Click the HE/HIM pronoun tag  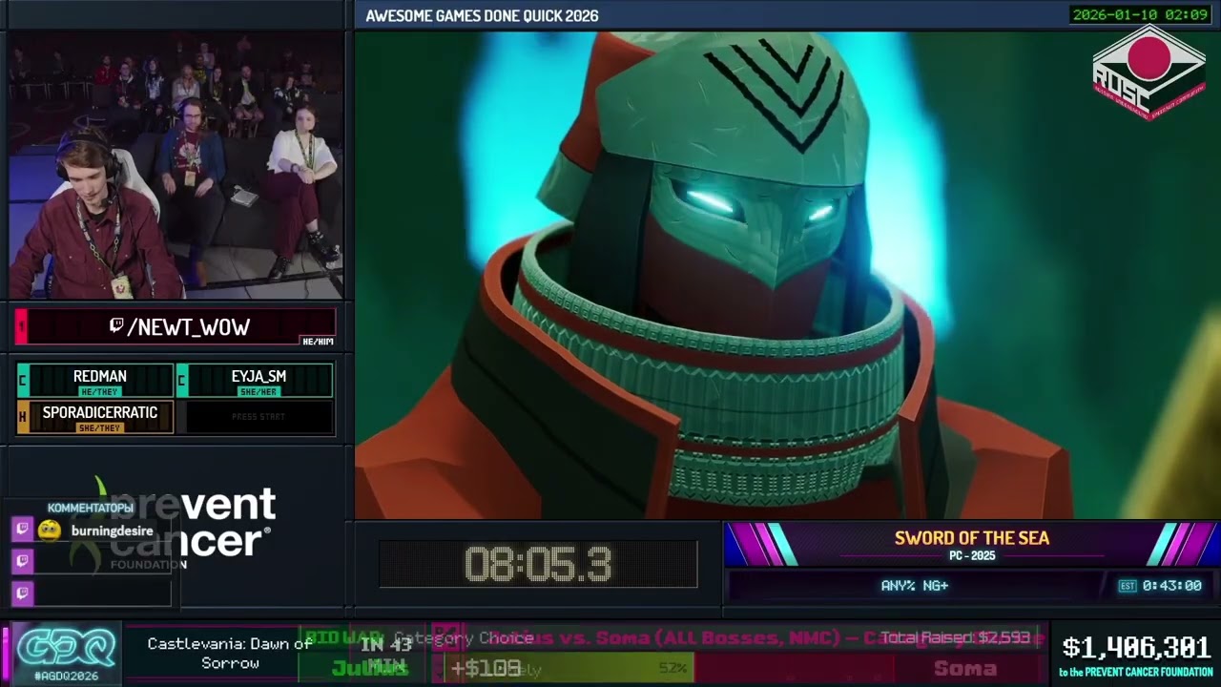[318, 342]
